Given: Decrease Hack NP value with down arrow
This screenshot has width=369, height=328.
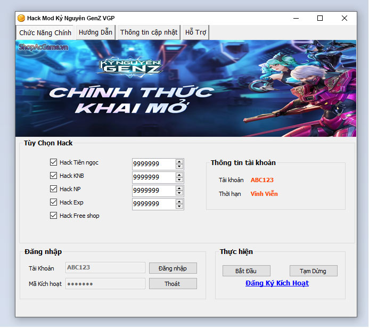Looking at the screenshot, I should click(x=179, y=193).
